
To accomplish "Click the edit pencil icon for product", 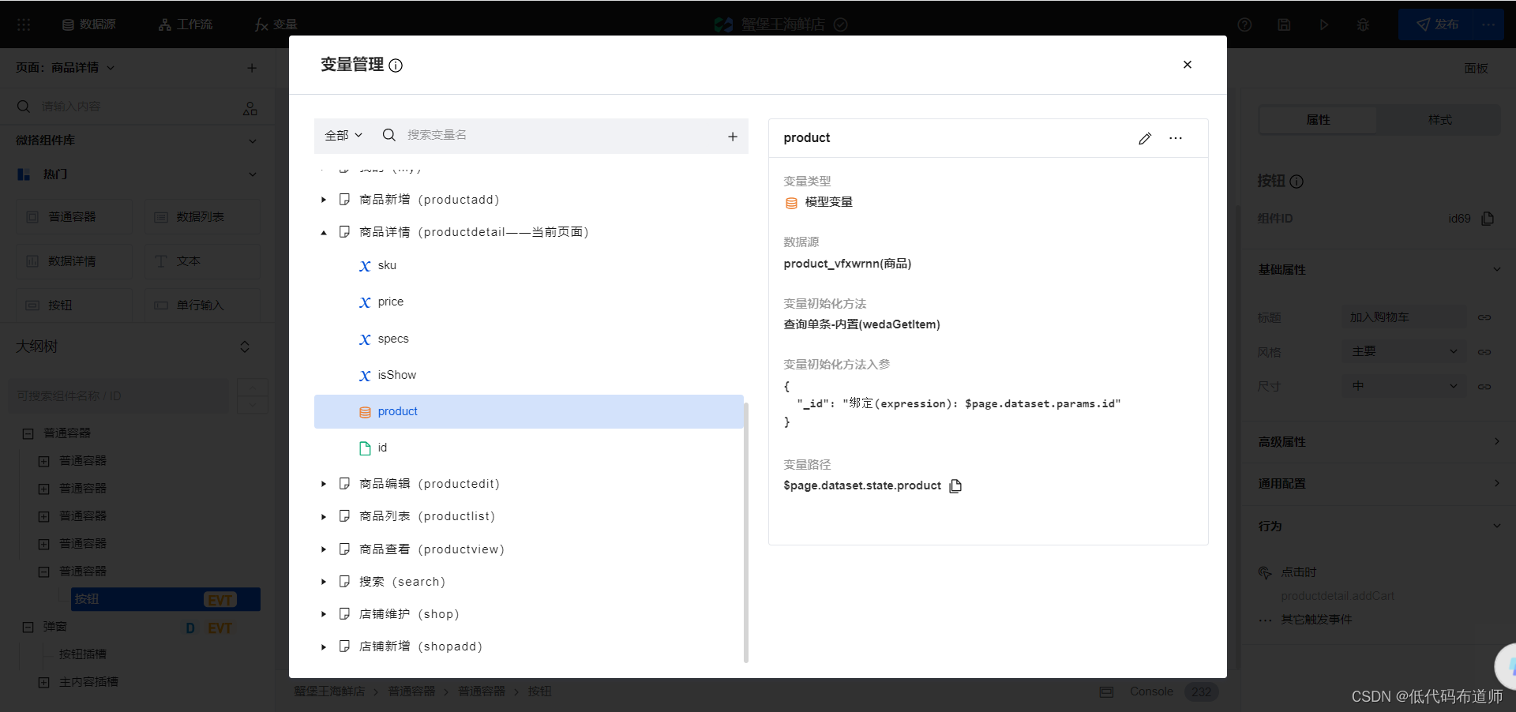I will 1145,138.
